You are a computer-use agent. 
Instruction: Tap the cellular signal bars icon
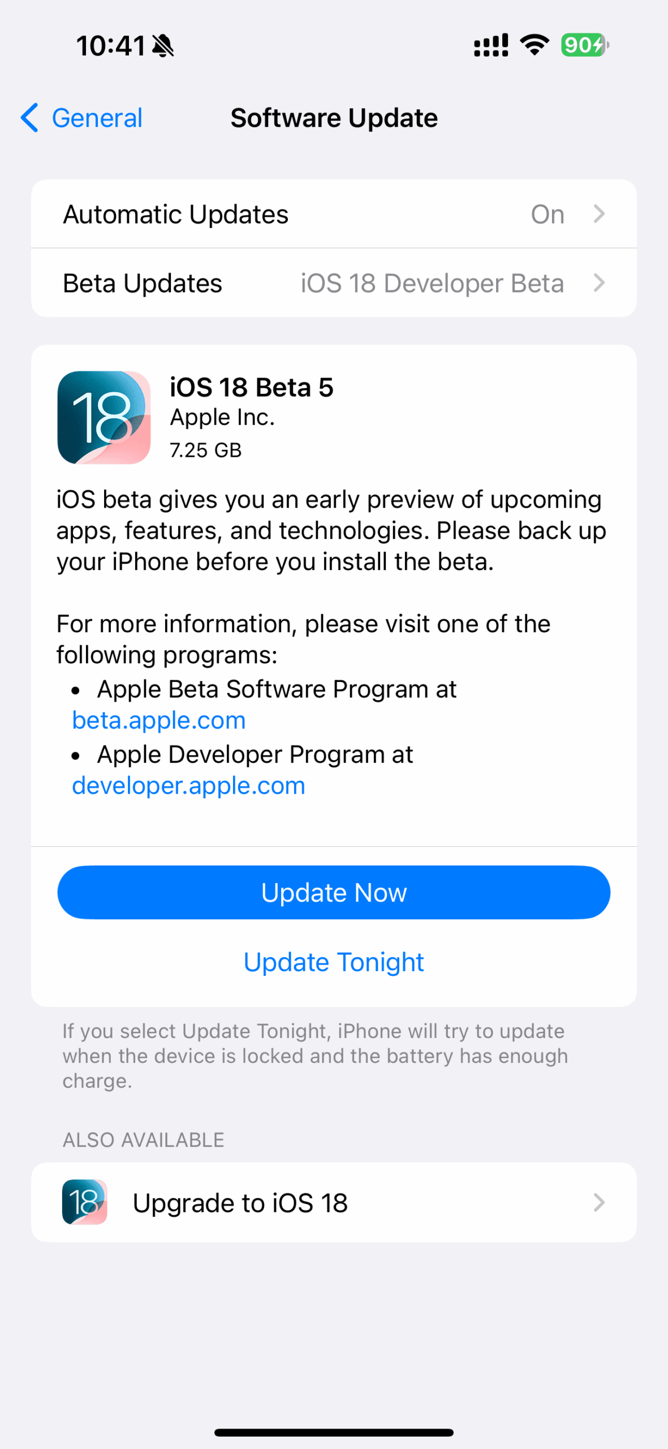pos(491,45)
